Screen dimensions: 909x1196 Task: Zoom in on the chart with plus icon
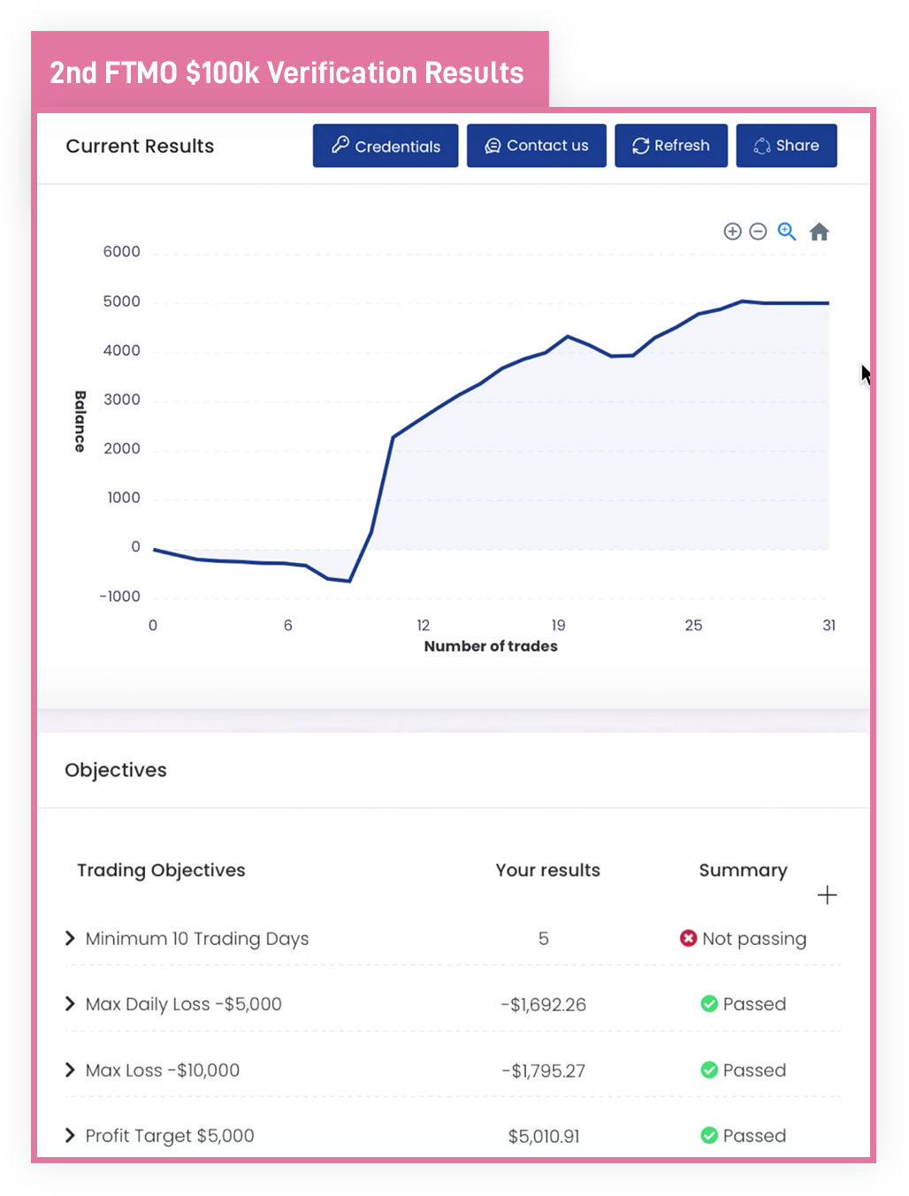click(732, 232)
